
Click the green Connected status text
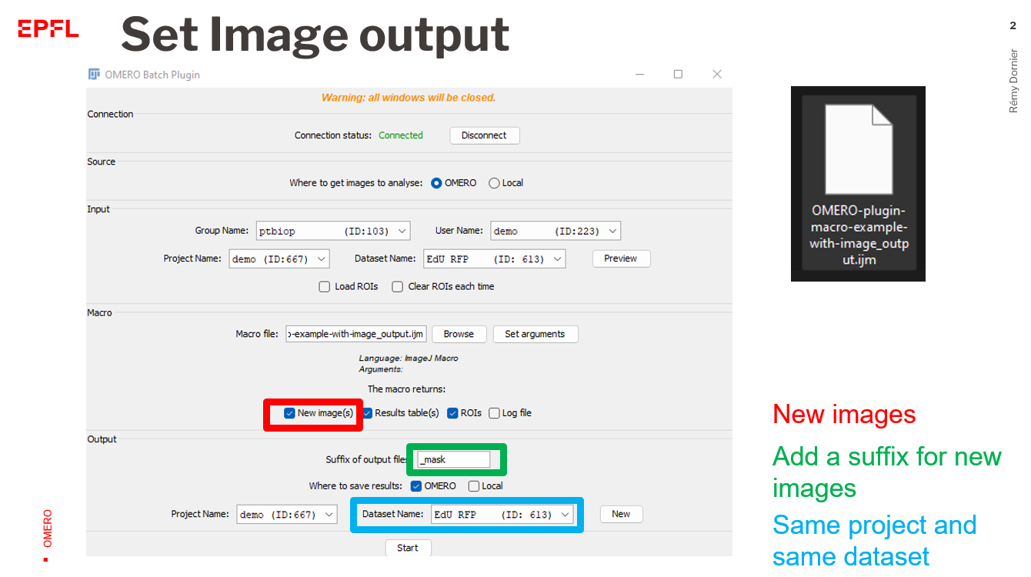[x=401, y=135]
